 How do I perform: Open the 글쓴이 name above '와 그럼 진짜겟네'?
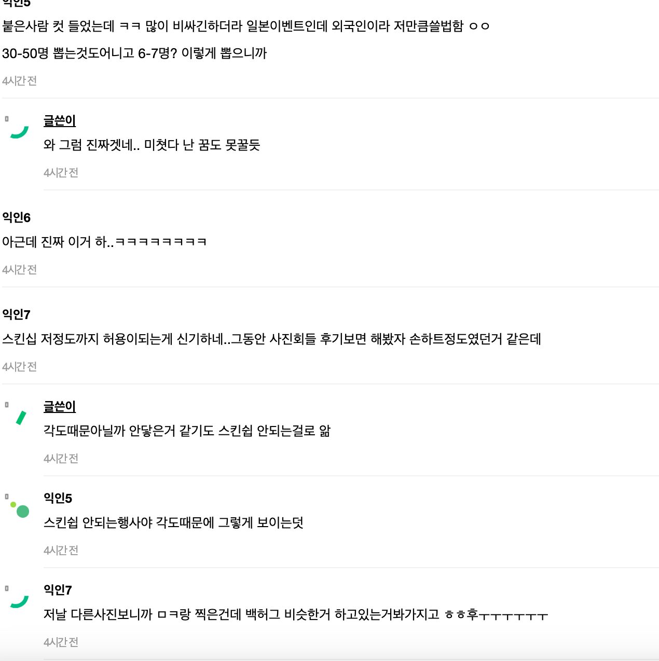click(x=60, y=121)
